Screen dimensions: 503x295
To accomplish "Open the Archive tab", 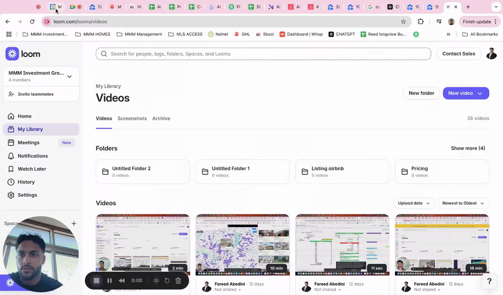I will tap(161, 118).
